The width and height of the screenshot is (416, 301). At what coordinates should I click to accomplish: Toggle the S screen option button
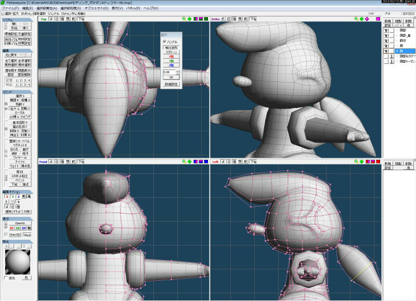[x=18, y=201]
